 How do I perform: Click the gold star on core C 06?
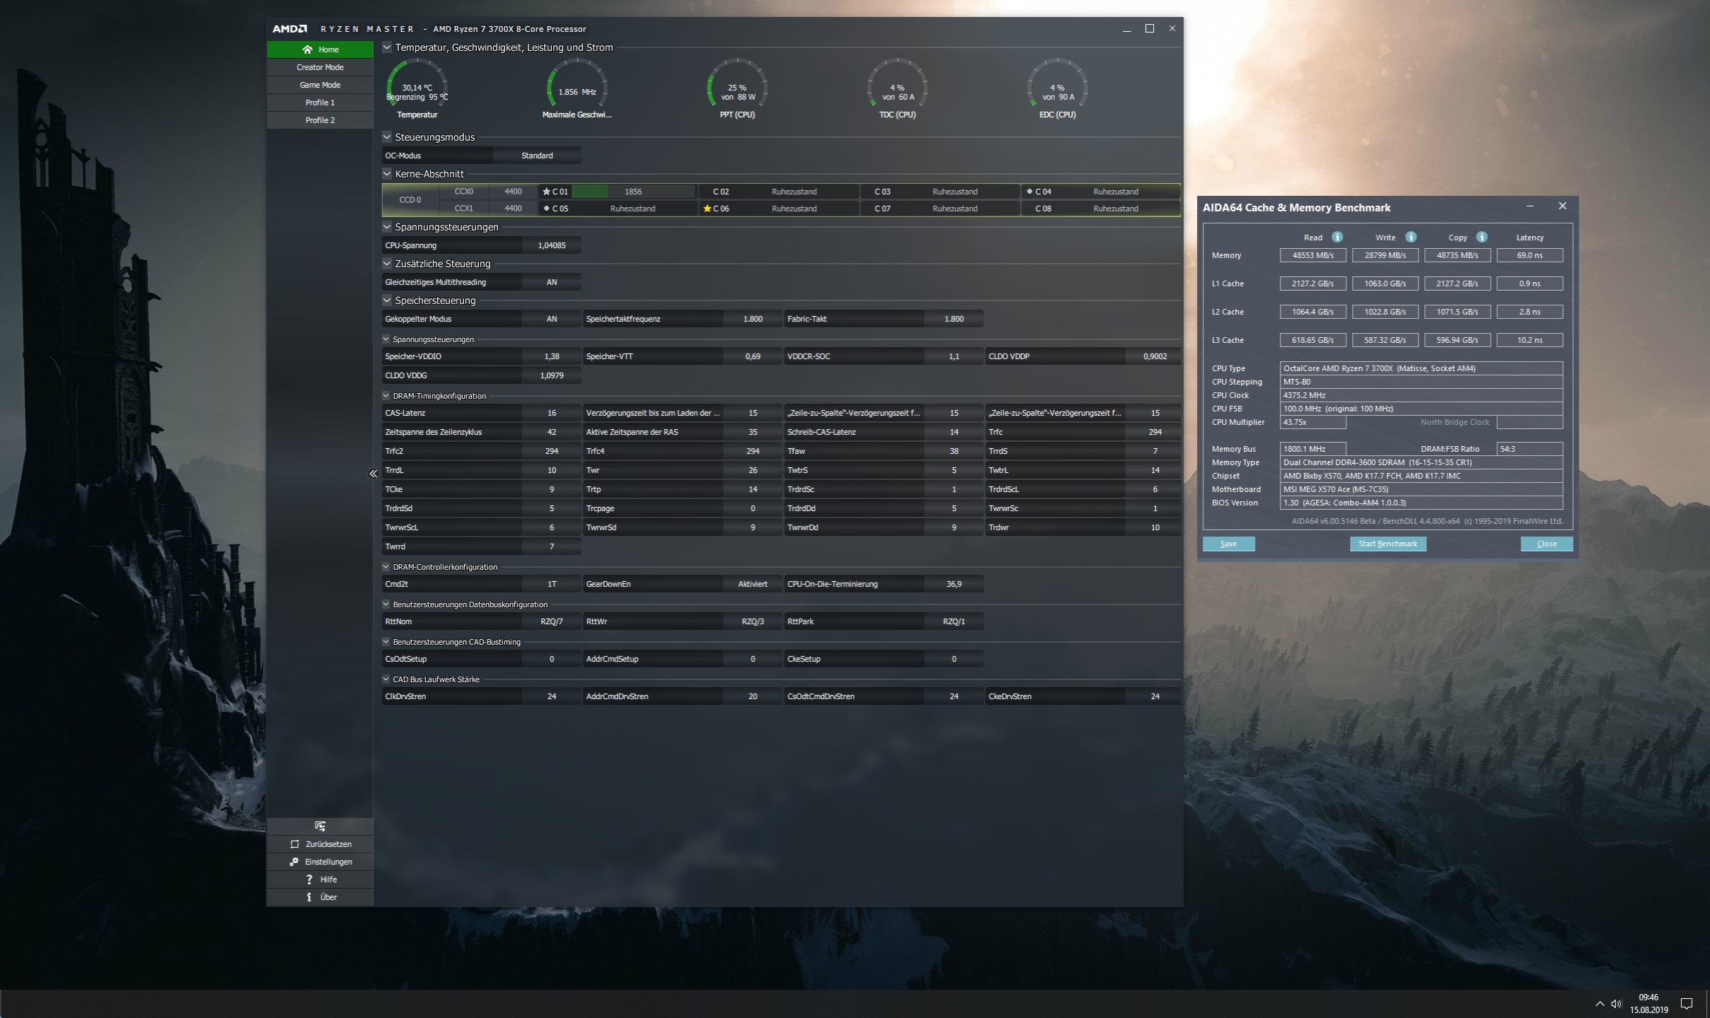tap(707, 209)
